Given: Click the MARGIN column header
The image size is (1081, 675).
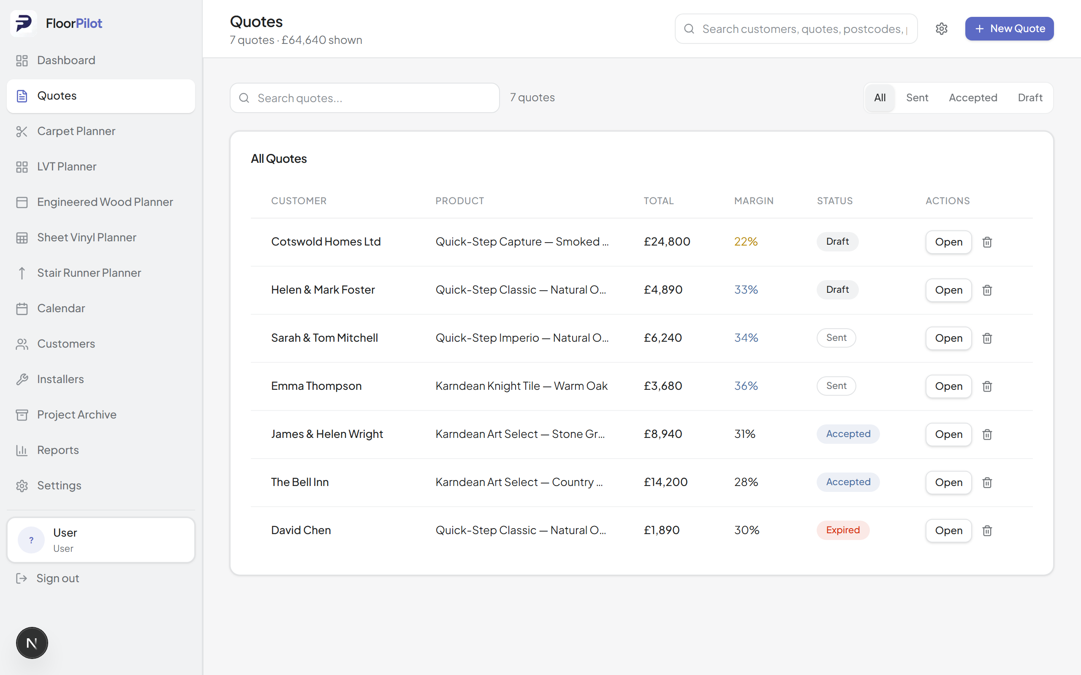Looking at the screenshot, I should click(754, 201).
